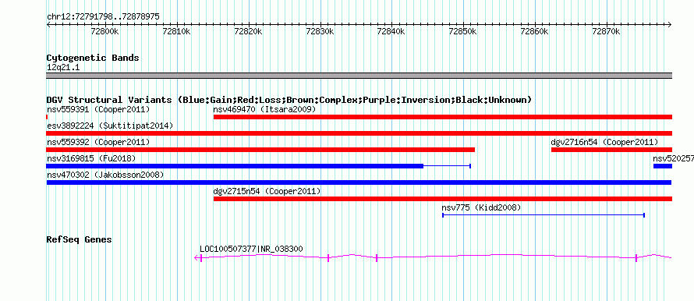
Task: Open variant label dgv2716n54 (Cooper2011)
Action: pyautogui.click(x=604, y=142)
